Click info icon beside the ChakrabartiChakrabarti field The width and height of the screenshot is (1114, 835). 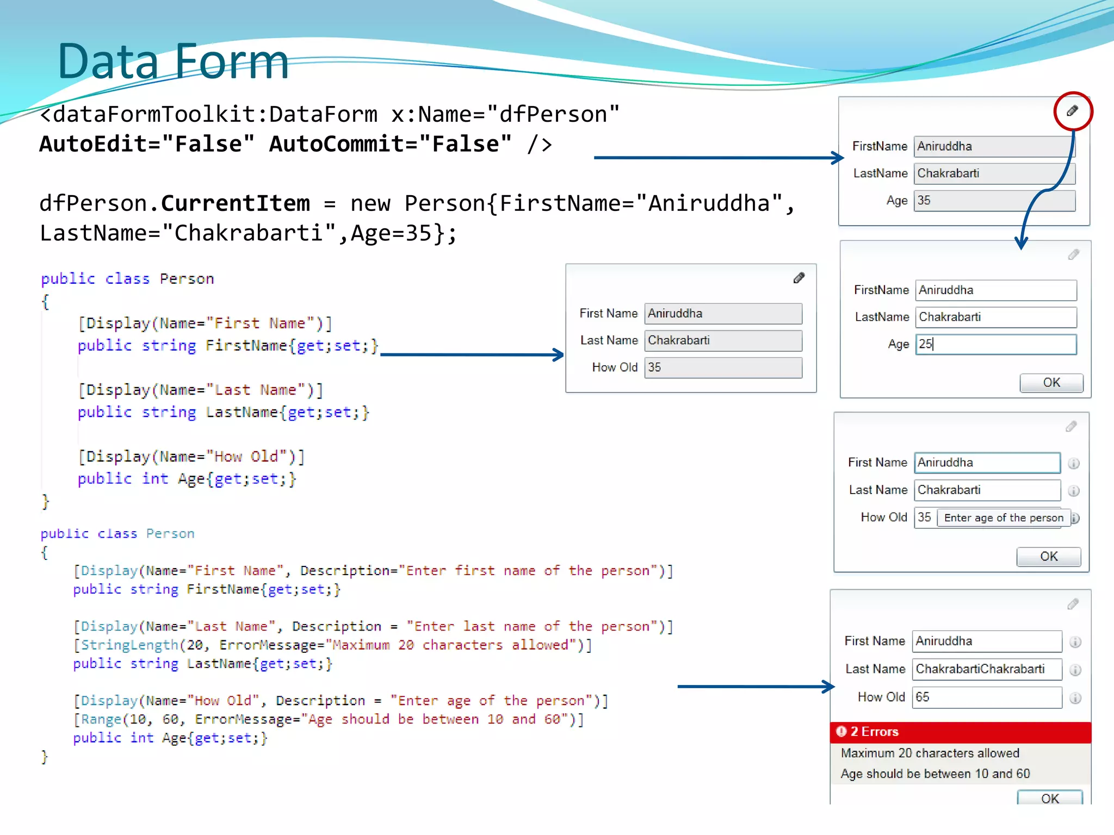click(1075, 670)
